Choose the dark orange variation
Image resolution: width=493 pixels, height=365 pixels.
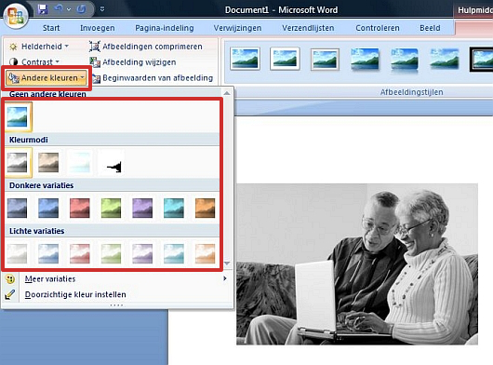pyautogui.click(x=205, y=208)
